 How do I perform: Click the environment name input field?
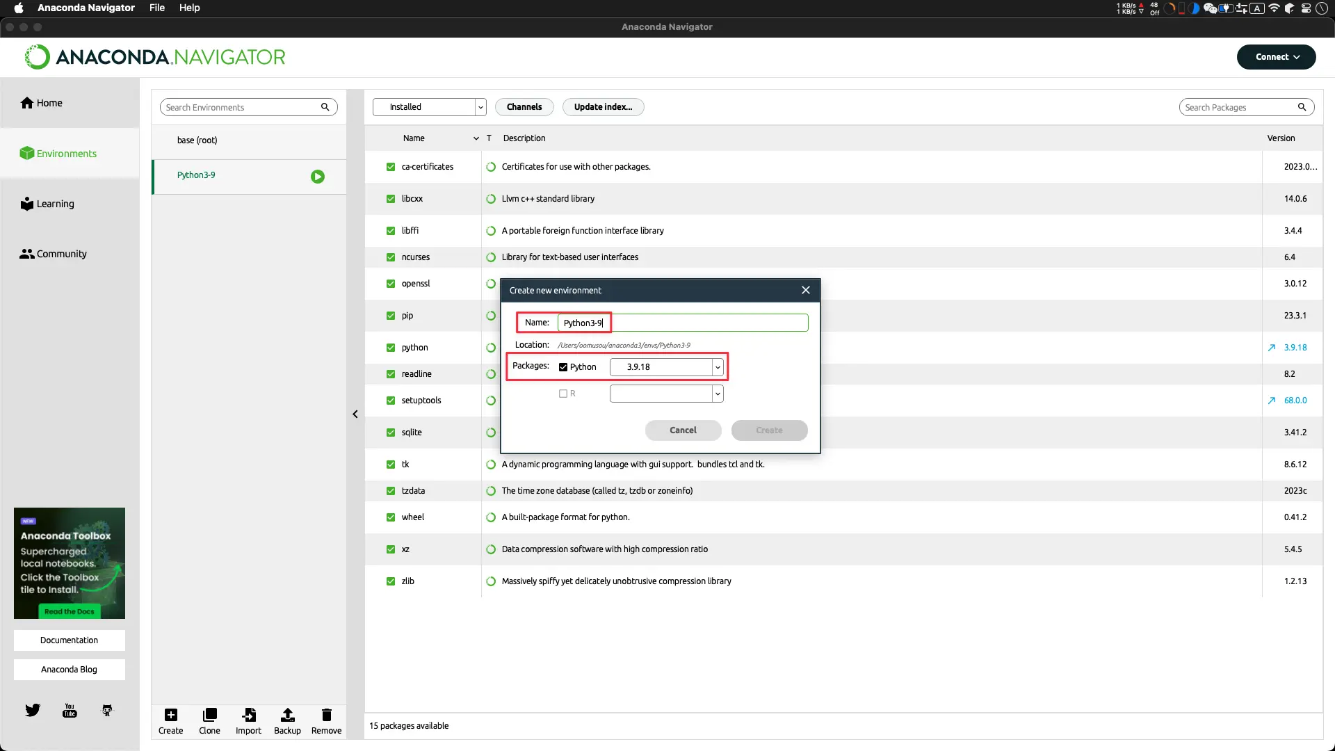pos(682,322)
